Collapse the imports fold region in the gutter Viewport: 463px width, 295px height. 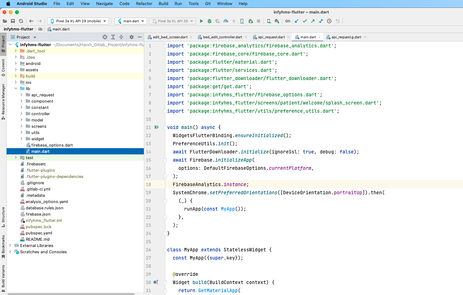coord(165,46)
